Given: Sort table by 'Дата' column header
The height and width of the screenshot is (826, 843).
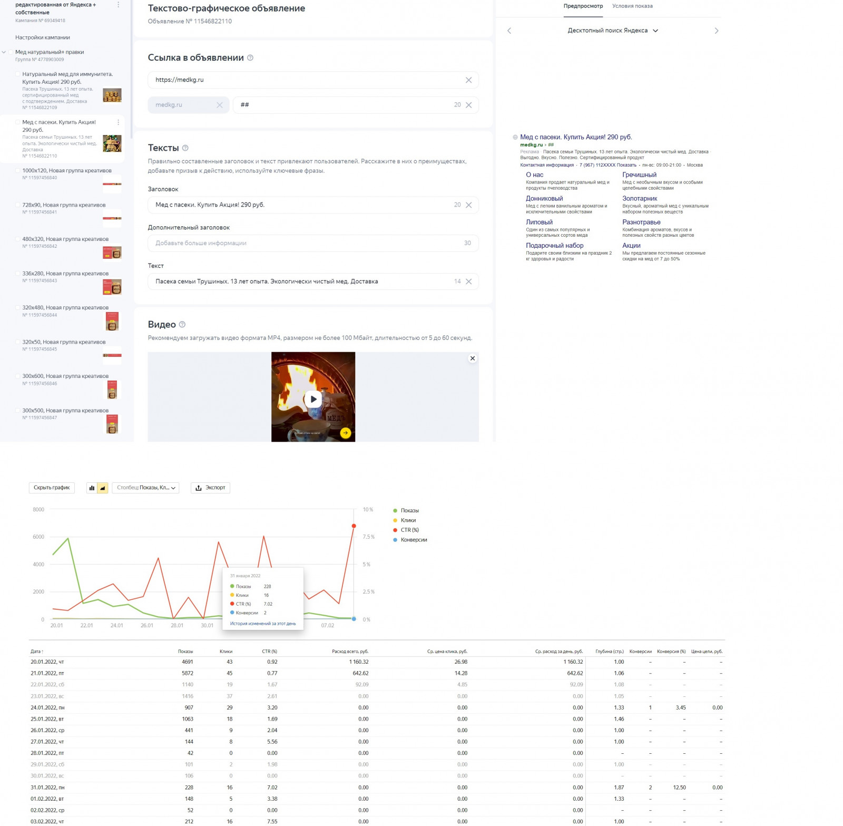Looking at the screenshot, I should tap(37, 652).
